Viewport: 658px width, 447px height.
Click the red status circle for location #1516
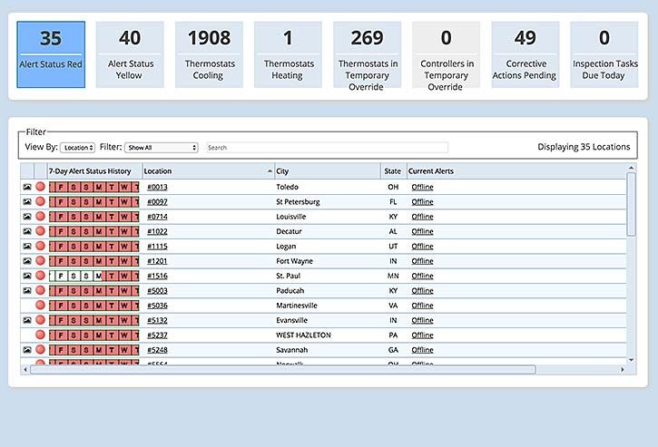click(x=40, y=276)
